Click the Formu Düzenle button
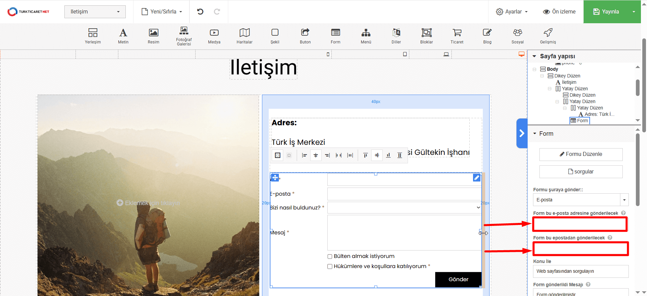This screenshot has width=647, height=296. 581,154
